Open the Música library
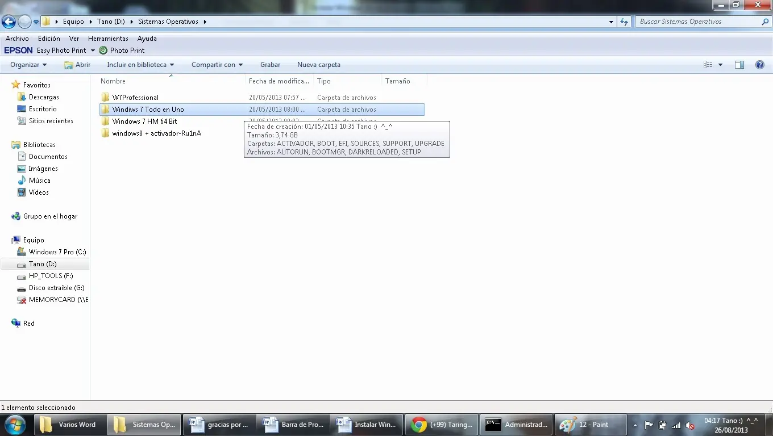Viewport: 773px width, 436px height. (x=40, y=181)
